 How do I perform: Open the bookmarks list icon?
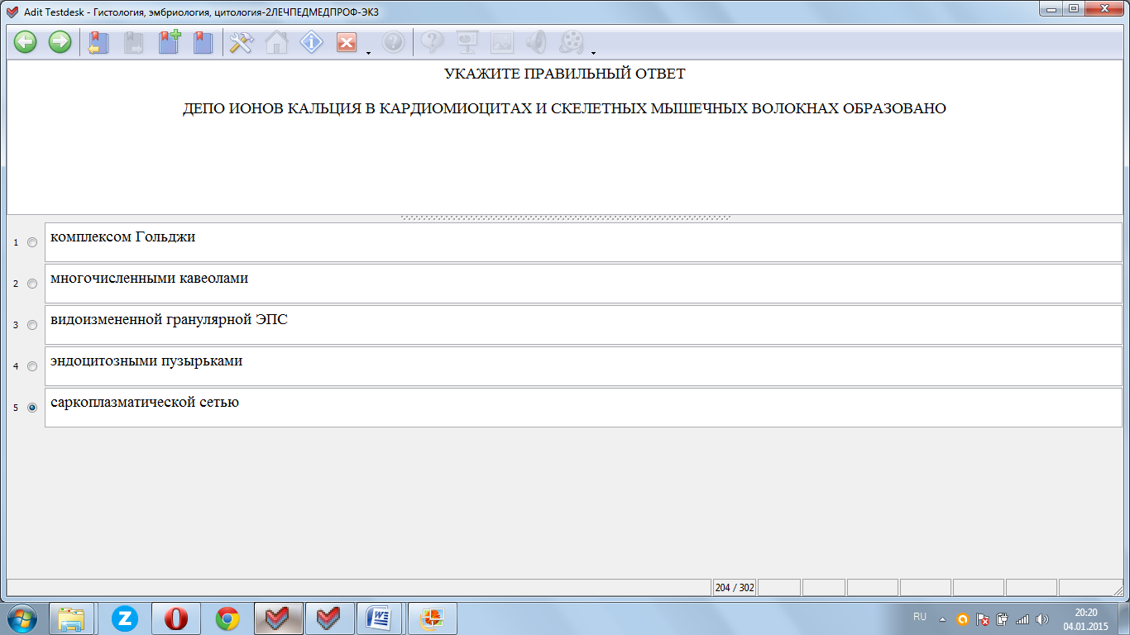coord(203,43)
